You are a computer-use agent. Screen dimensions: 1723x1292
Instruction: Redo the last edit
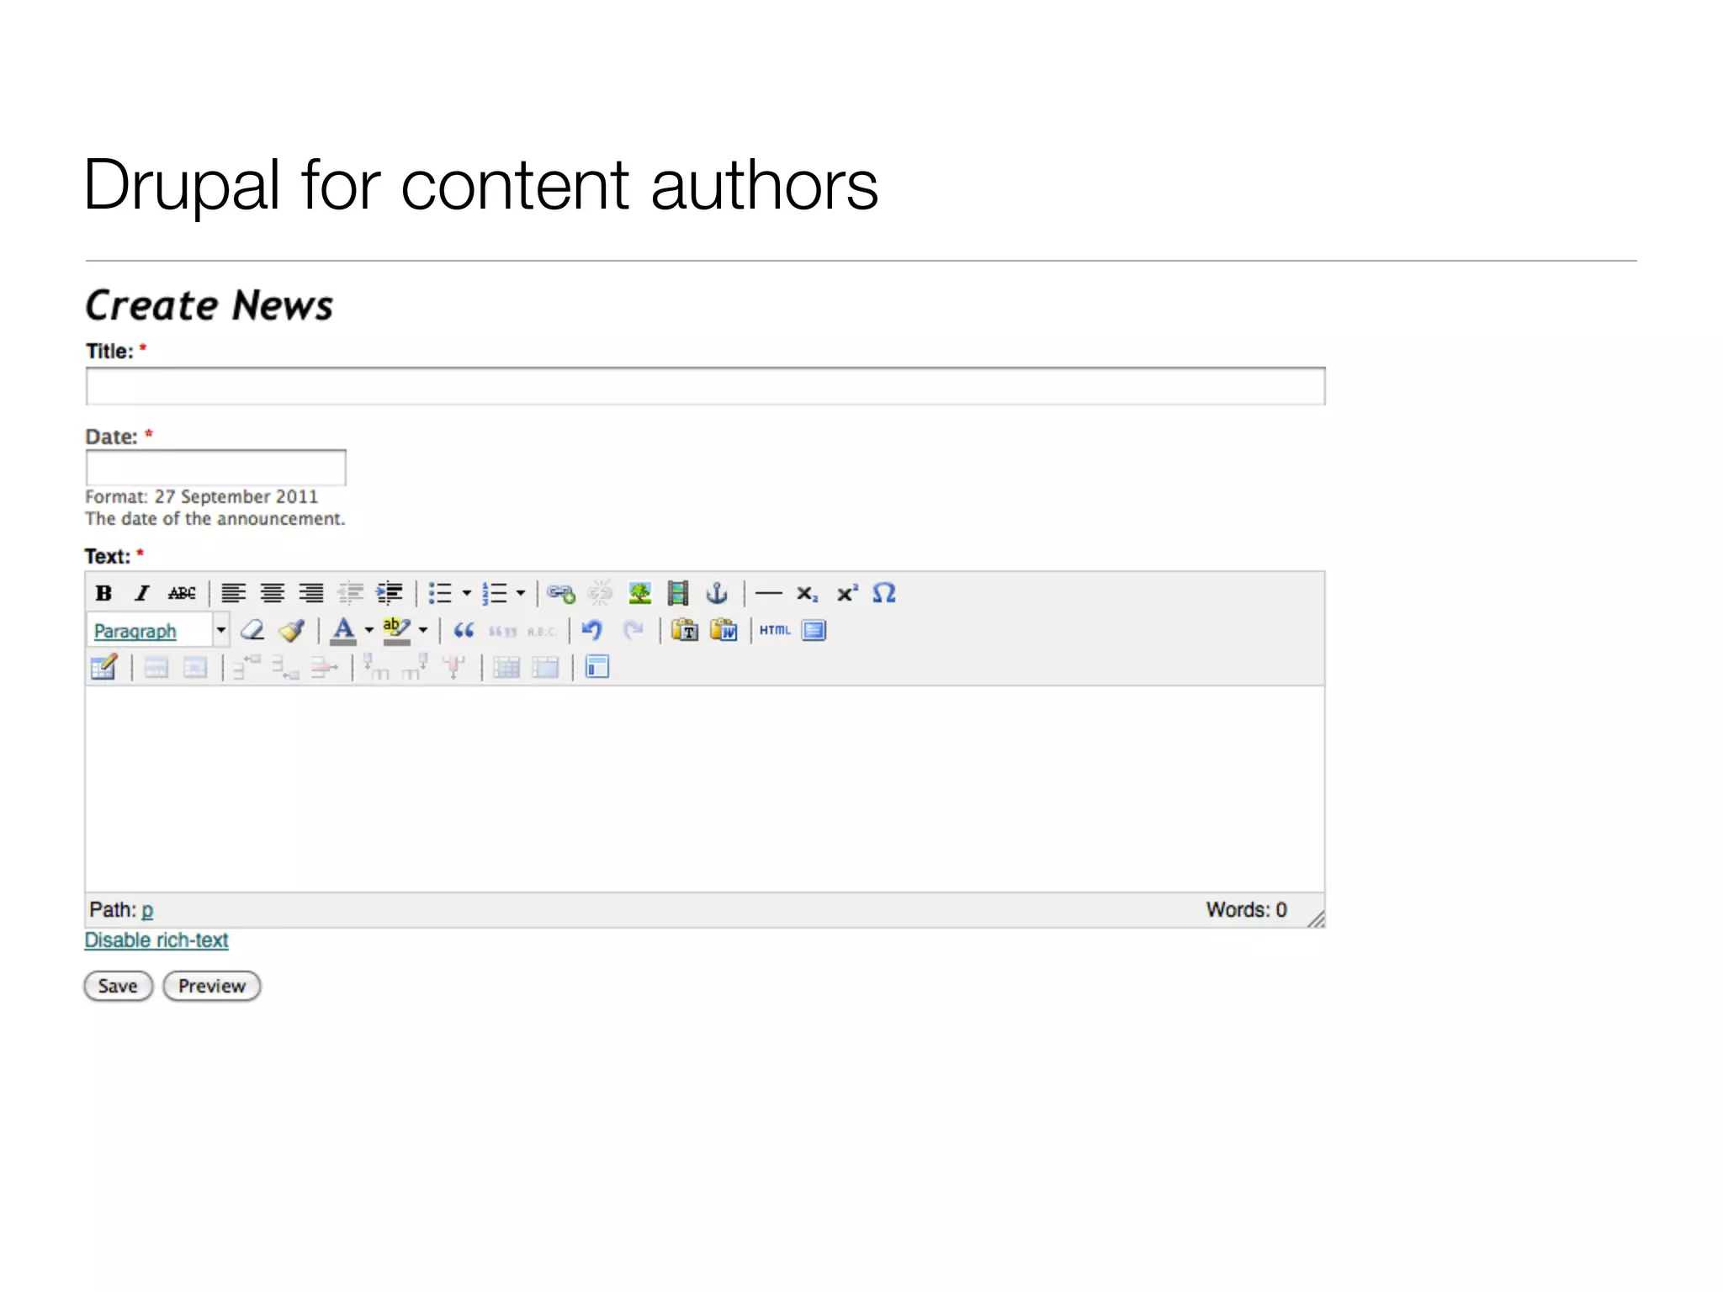tap(633, 630)
